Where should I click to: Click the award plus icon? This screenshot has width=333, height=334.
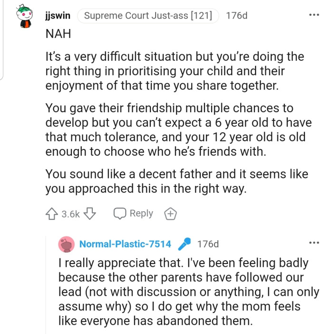coord(170,214)
